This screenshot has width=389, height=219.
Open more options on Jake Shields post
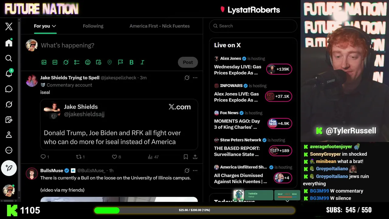[x=195, y=78]
